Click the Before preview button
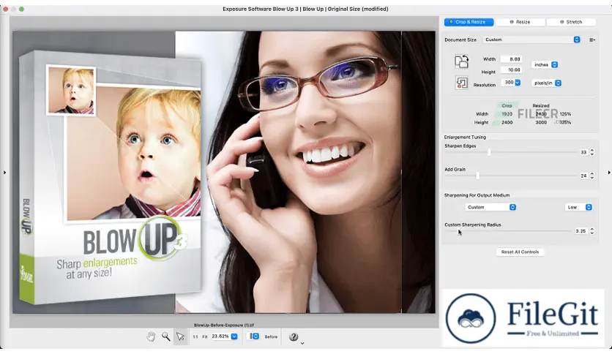 click(271, 336)
